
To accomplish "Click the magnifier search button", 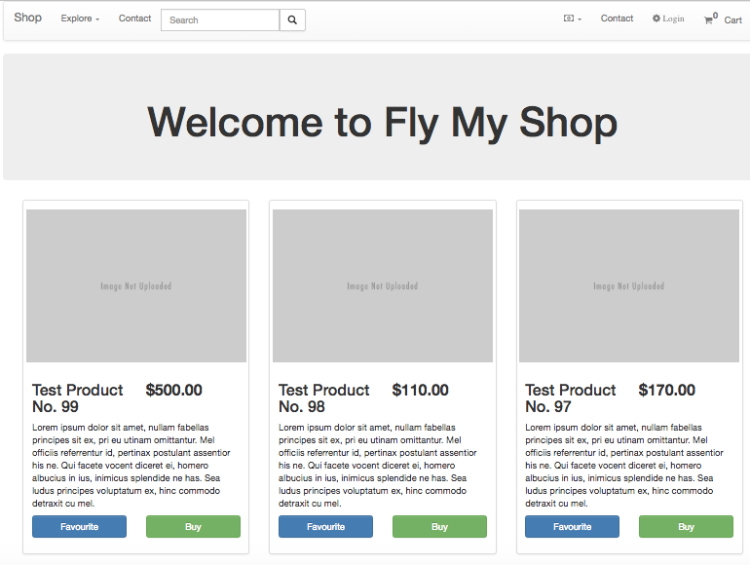I will coord(292,20).
